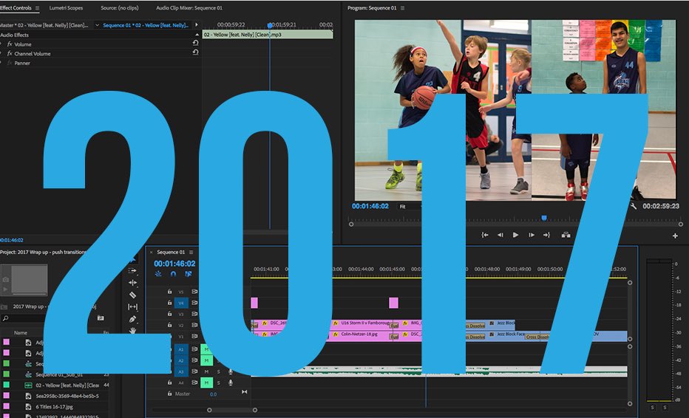Screen dimensions: 689x418
Task: Click label swatch of 6 Titles 16-17.jpg
Action: [x=6, y=407]
